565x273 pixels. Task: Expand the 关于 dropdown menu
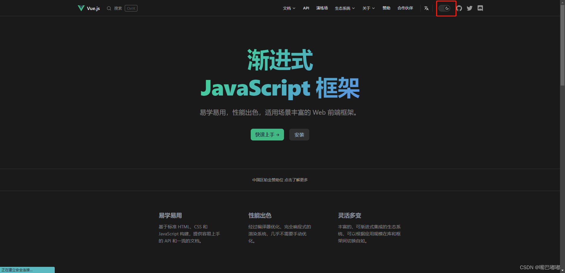(368, 8)
